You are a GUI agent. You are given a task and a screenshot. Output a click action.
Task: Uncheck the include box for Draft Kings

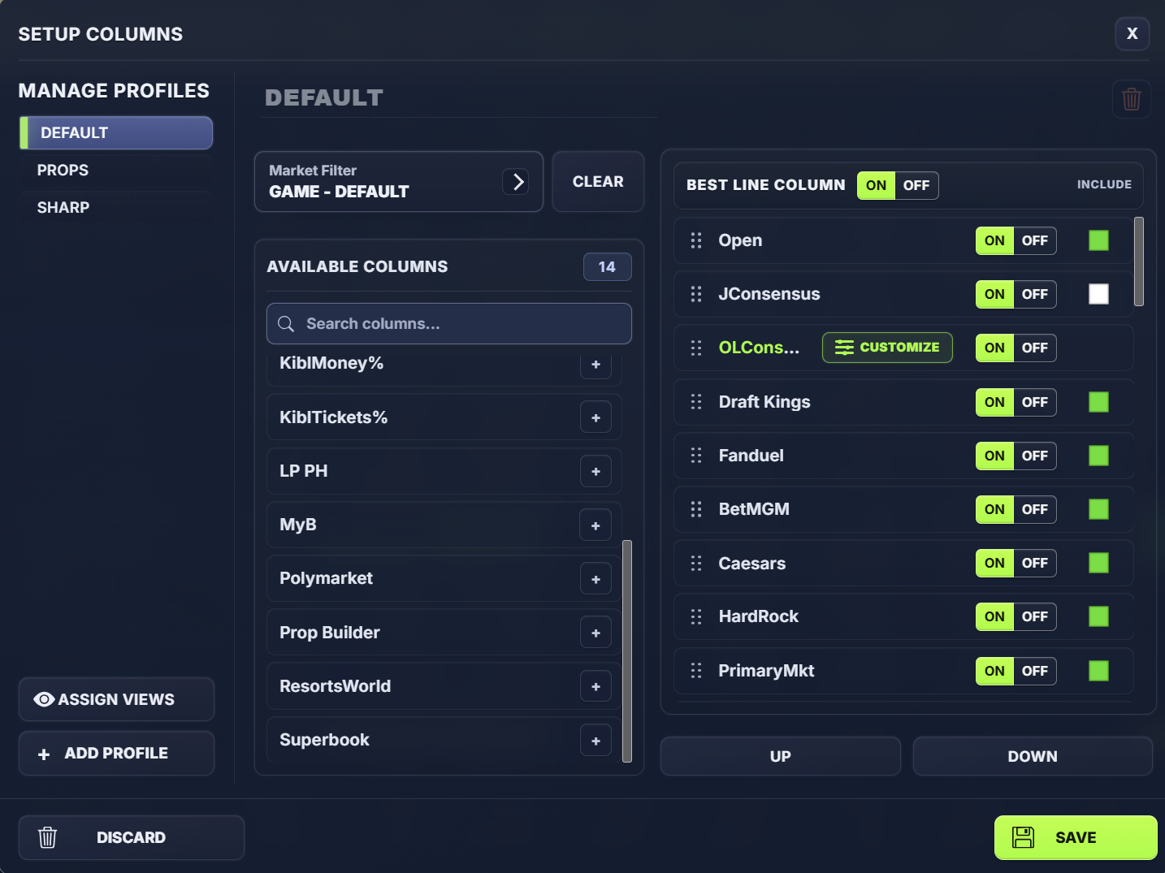1098,402
